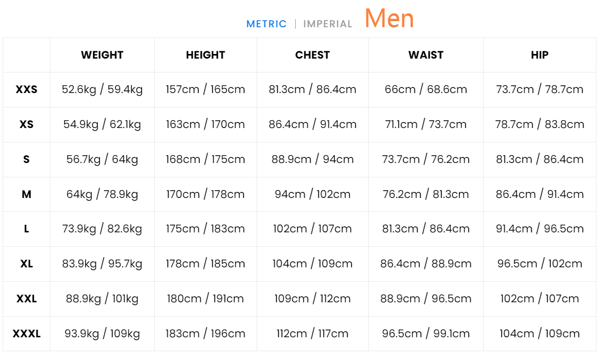Click the CHEST column header

313,55
